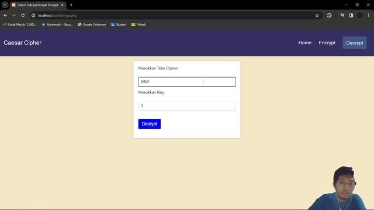374x210 pixels.
Task: Toggle the browser side panel icon
Action: (351, 16)
